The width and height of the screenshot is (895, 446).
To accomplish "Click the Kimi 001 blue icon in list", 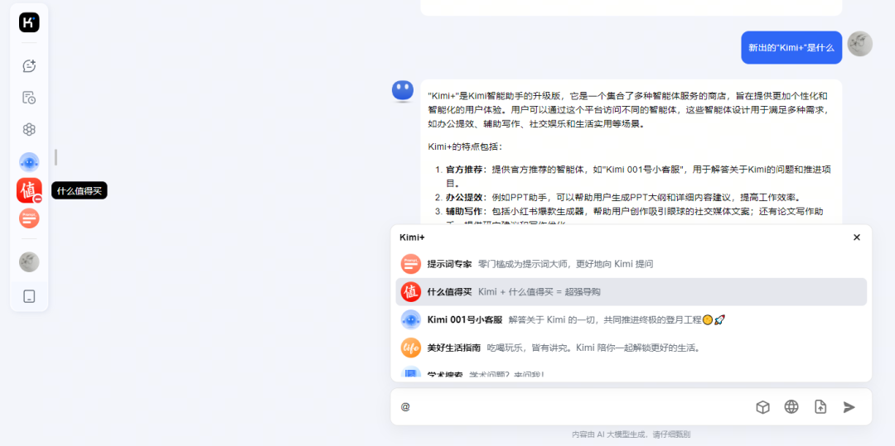I will (410, 319).
